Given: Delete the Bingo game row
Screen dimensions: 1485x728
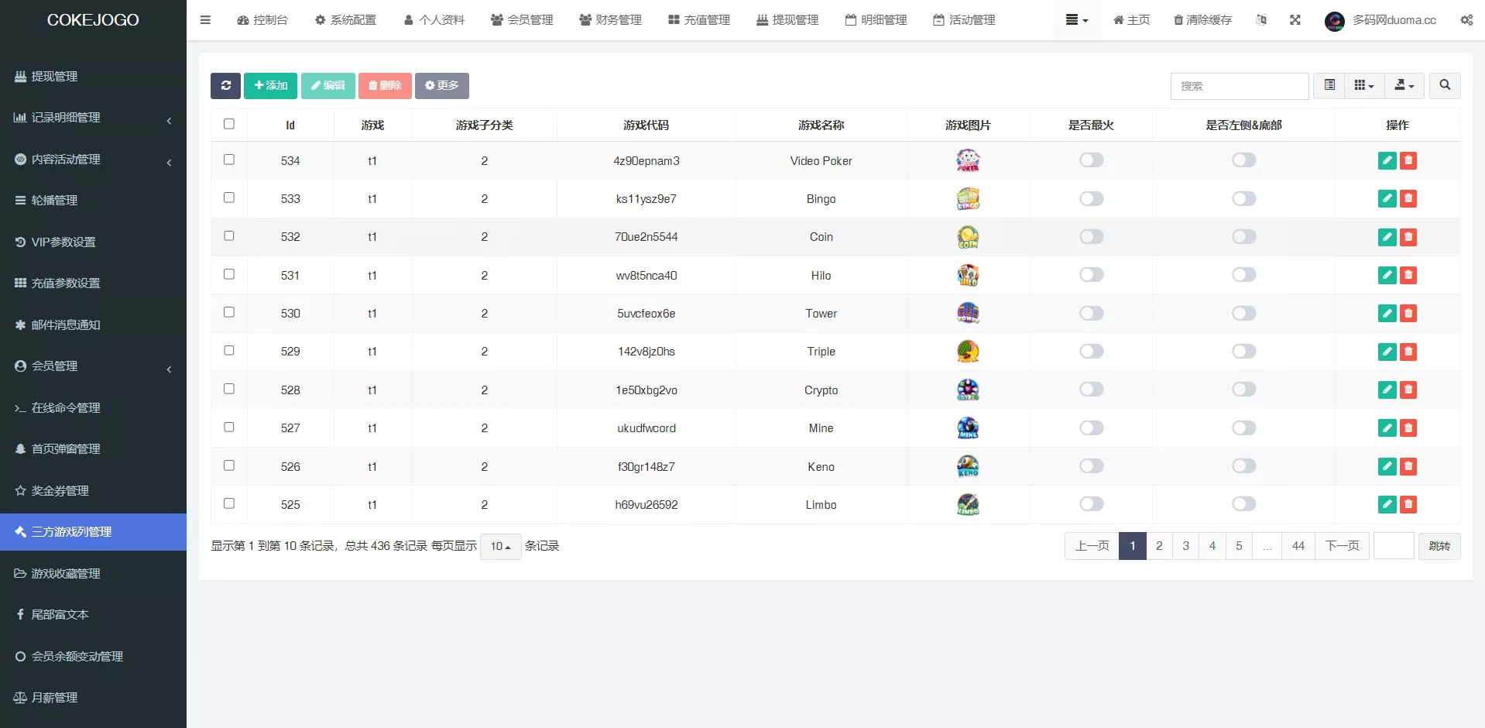Looking at the screenshot, I should coord(1408,198).
